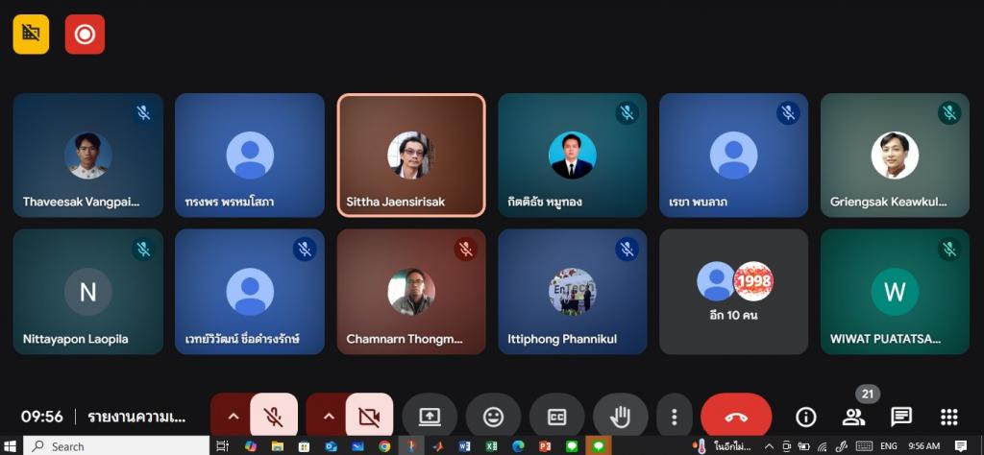The height and width of the screenshot is (455, 984).
Task: Show the participants list (21 people)
Action: [853, 417]
